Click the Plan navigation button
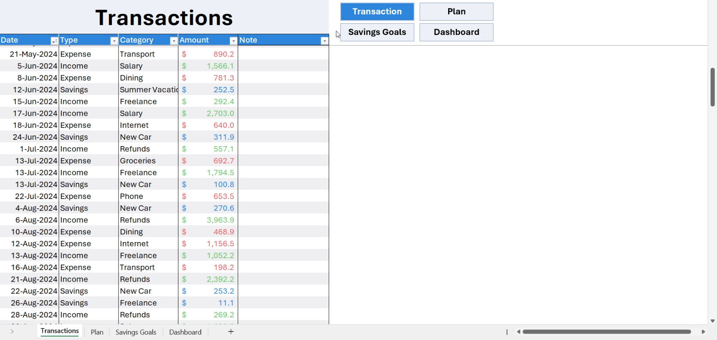Viewport: 717px width, 340px height. (456, 12)
